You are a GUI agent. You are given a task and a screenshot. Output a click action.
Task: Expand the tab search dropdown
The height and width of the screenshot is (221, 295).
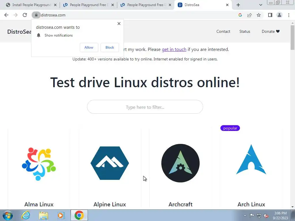point(260,5)
